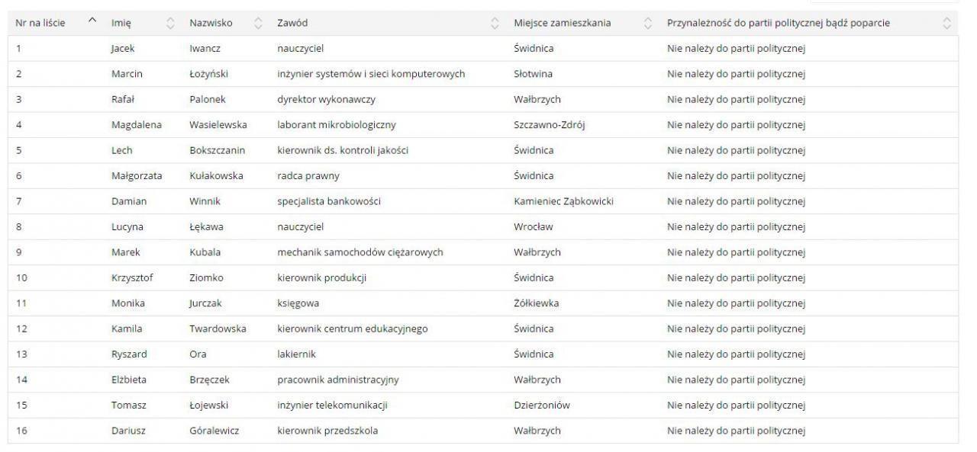Click the Miejsce zamieszkania sort icon

(648, 24)
